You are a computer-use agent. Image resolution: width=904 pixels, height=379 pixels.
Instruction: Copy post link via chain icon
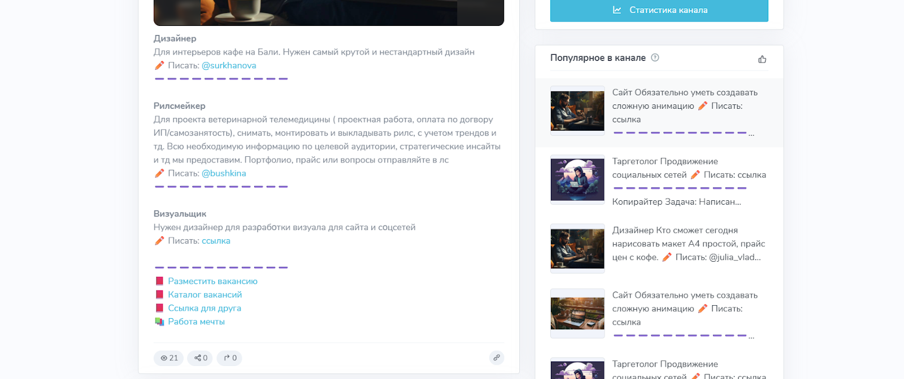click(x=497, y=358)
